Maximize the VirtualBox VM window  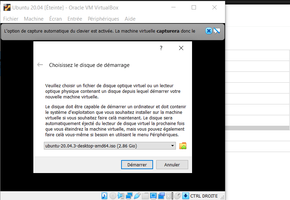(194, 7)
